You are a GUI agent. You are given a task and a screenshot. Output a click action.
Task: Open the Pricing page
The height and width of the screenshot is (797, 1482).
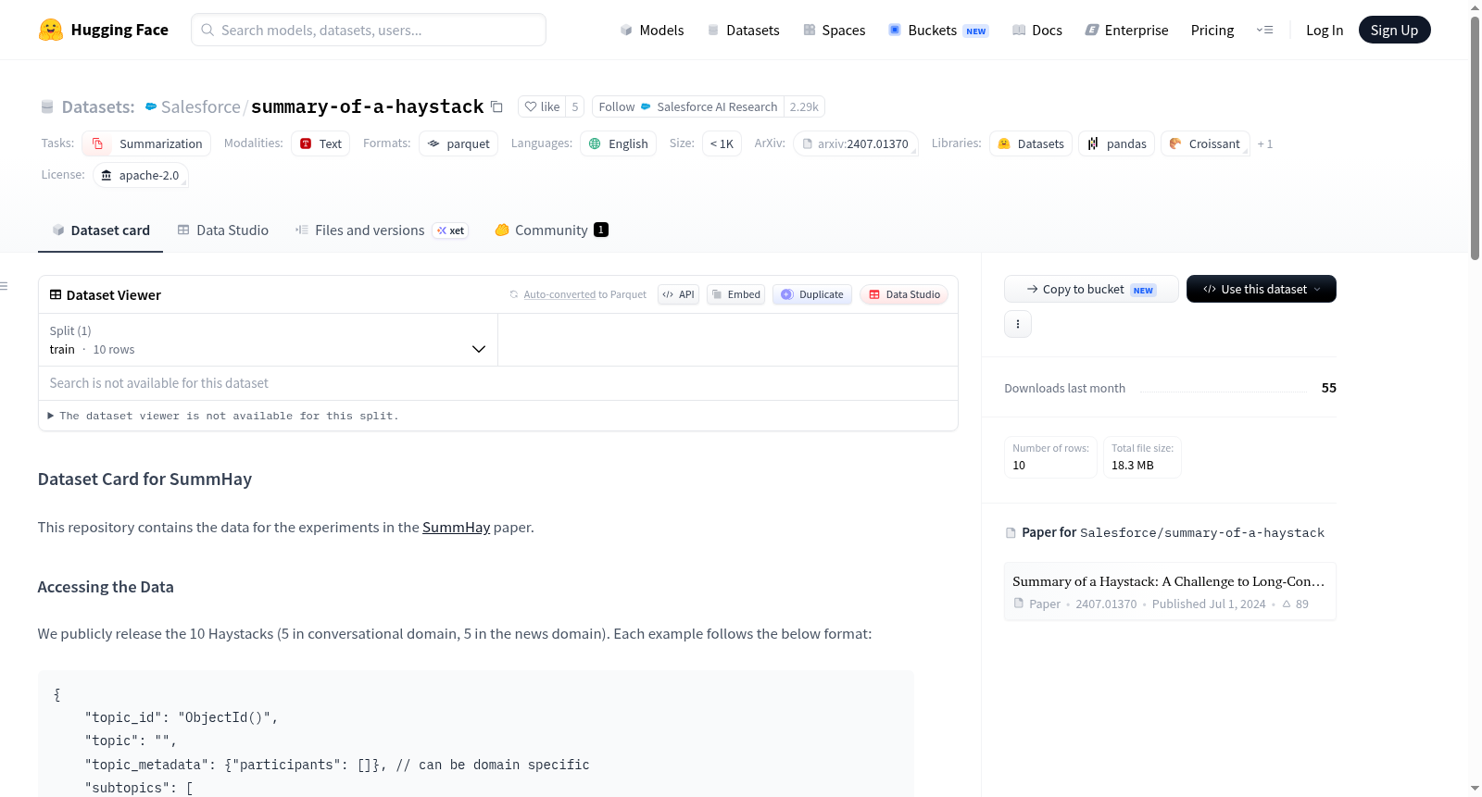click(x=1212, y=30)
